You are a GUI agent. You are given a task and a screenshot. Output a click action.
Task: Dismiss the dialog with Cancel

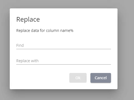(101, 78)
